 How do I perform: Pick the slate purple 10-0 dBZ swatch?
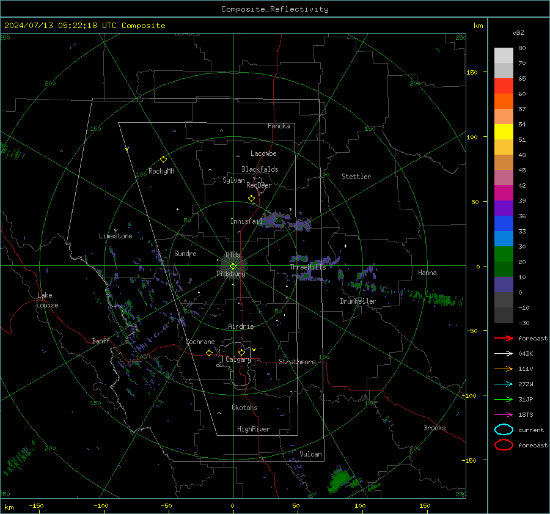point(504,285)
